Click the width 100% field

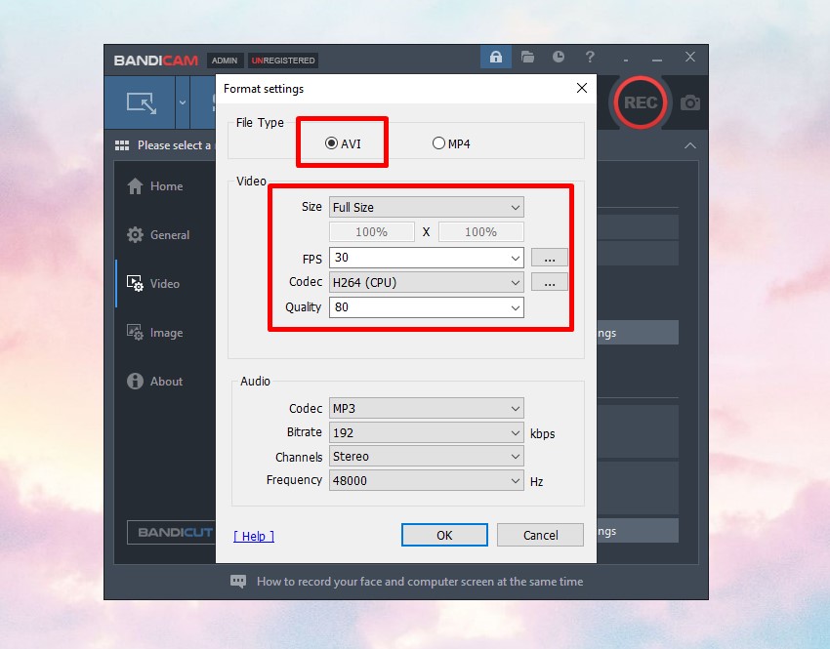coord(372,231)
